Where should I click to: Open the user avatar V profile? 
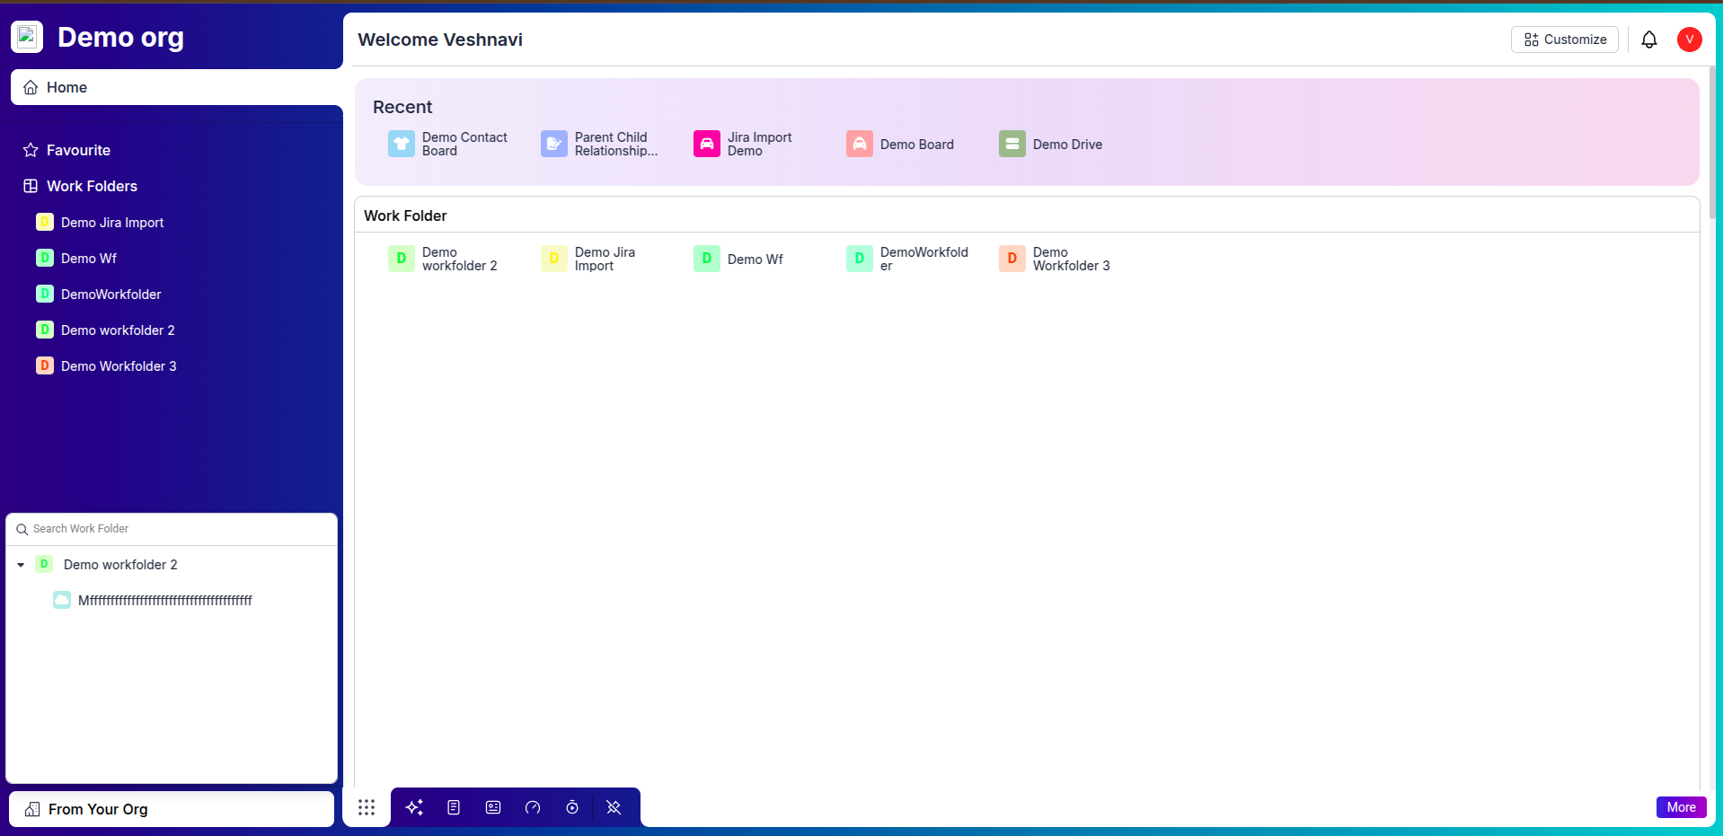click(1690, 40)
